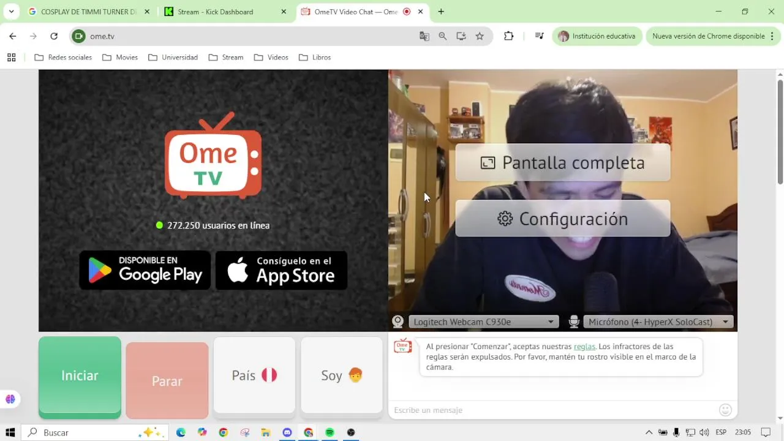Viewport: 784px width, 441px height.
Task: Go back in browser history
Action: [13, 36]
